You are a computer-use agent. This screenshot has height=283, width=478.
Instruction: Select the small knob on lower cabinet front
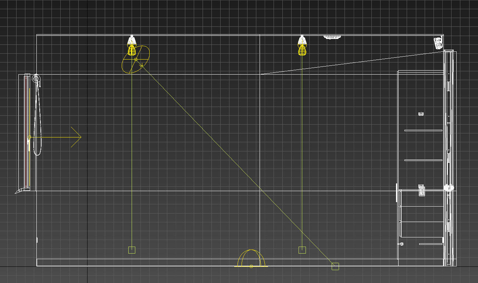click(402, 244)
